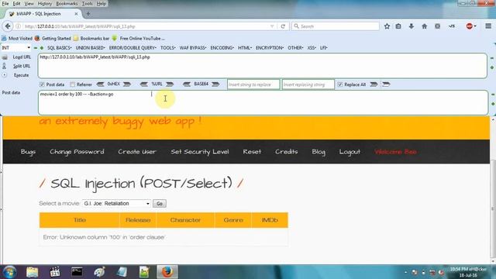Open the View menu
Viewport: 496px width, 279px height.
click(x=29, y=3)
